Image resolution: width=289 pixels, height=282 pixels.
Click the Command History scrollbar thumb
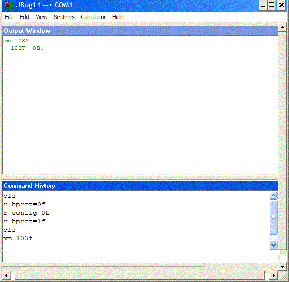pos(273,217)
